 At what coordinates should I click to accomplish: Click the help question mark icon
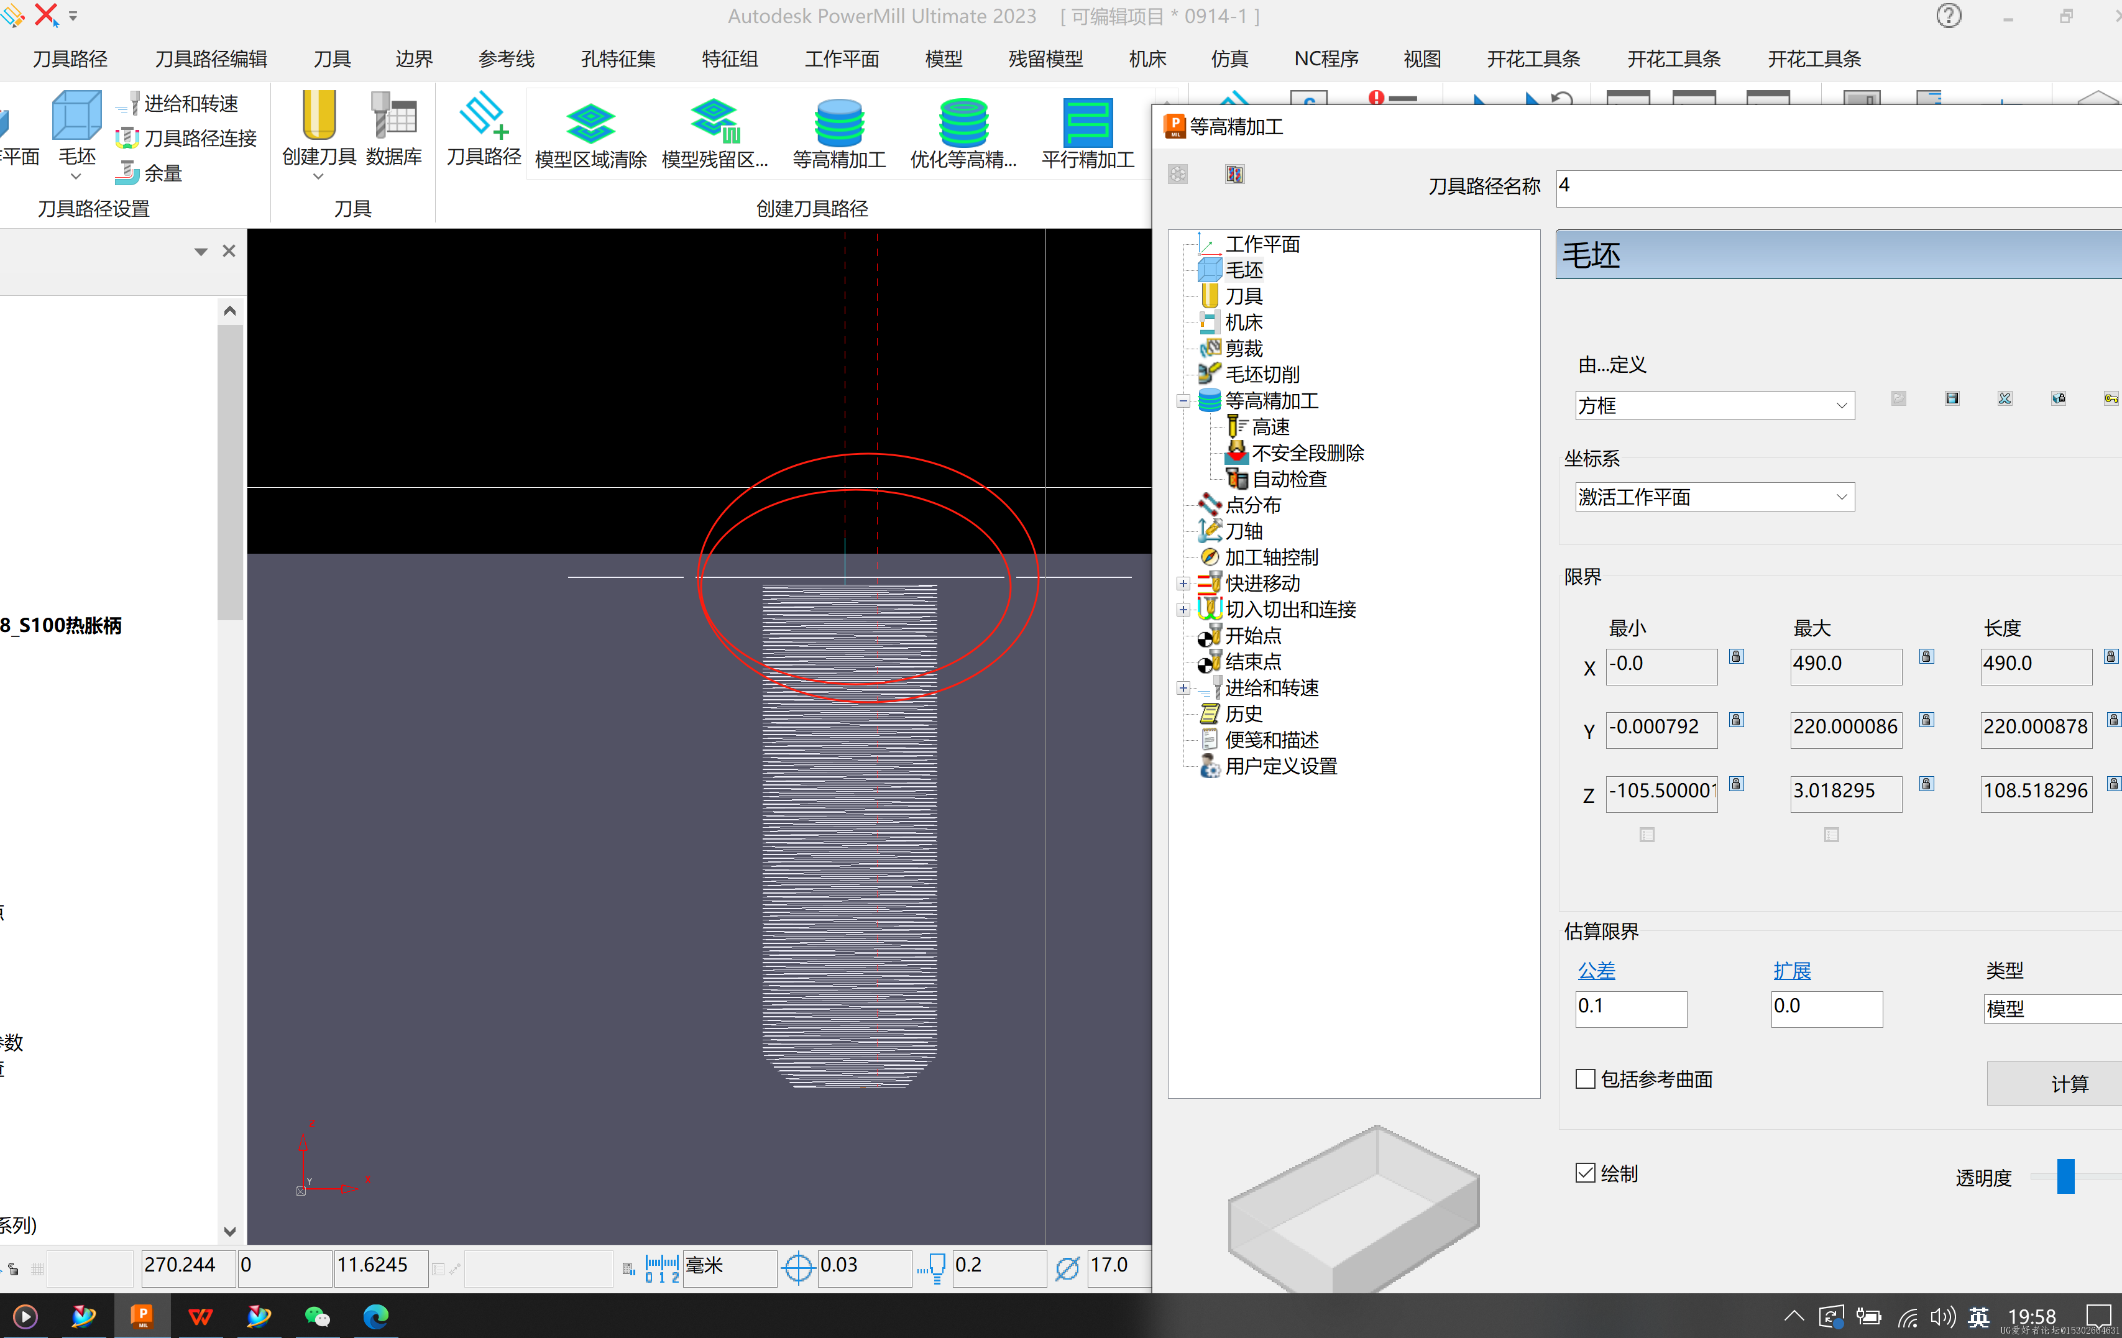click(x=1949, y=16)
